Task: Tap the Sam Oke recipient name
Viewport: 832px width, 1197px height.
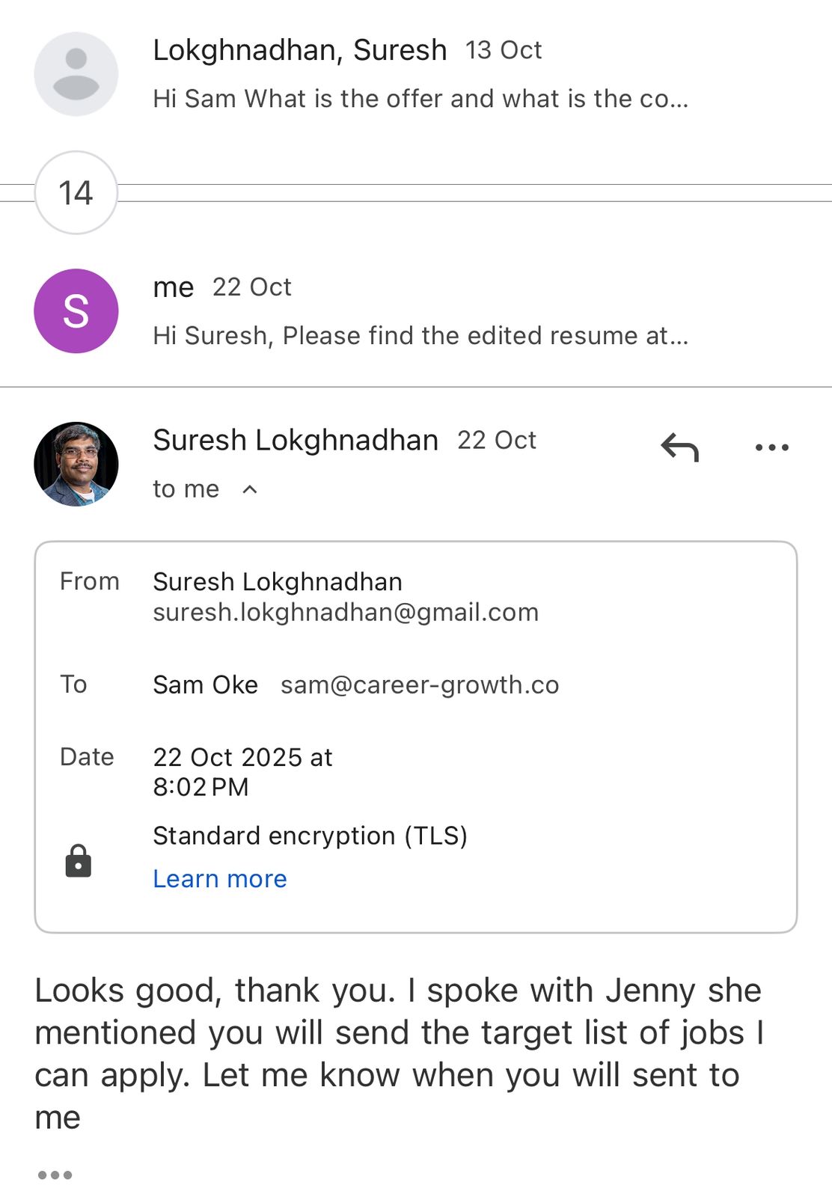Action: tap(206, 685)
